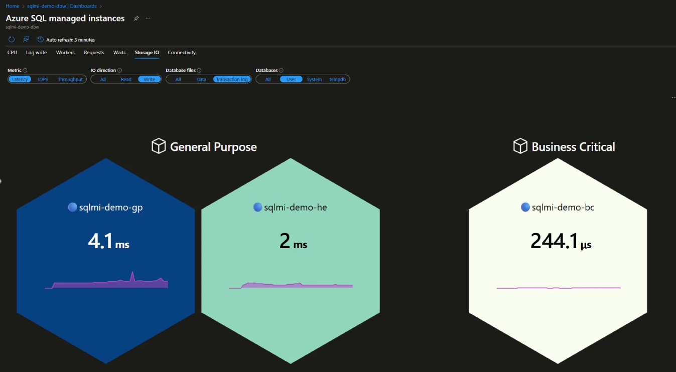This screenshot has height=372, width=676.
Task: Go to the Waits tab
Action: pos(119,53)
